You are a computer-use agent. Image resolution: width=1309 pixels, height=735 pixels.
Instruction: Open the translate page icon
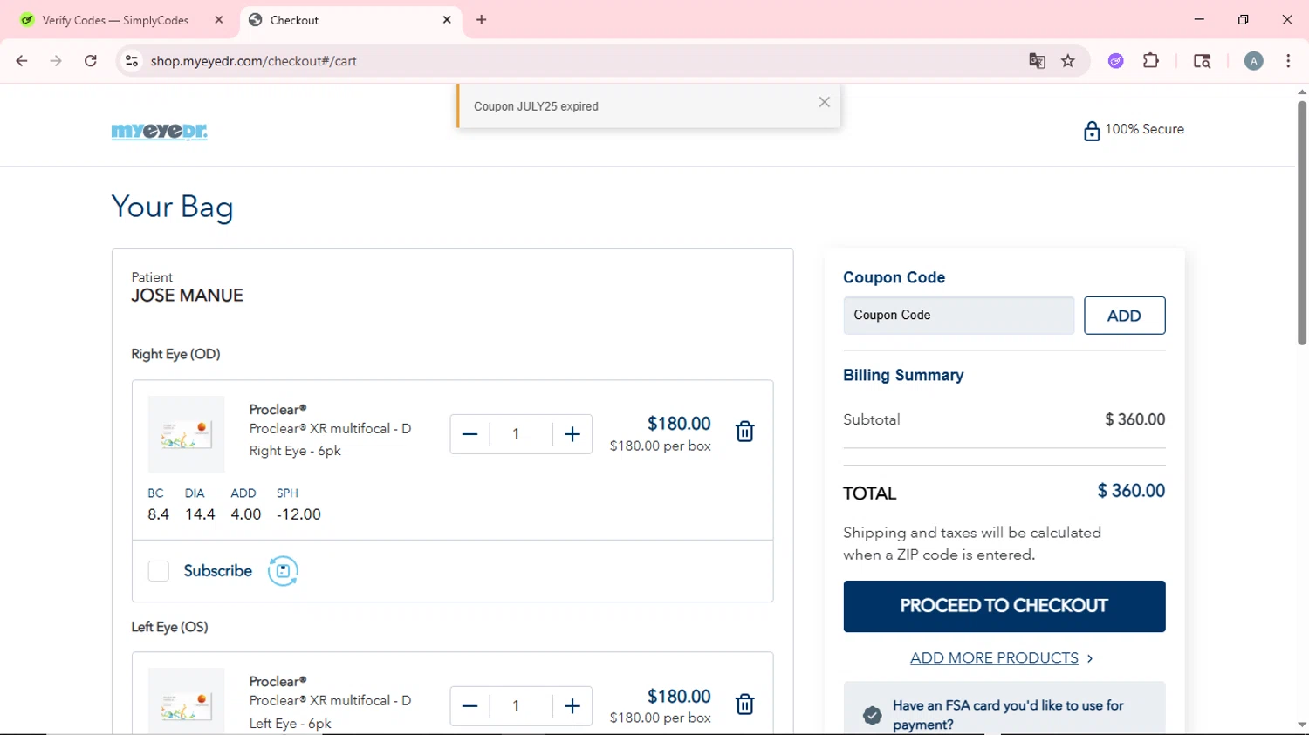1037,61
